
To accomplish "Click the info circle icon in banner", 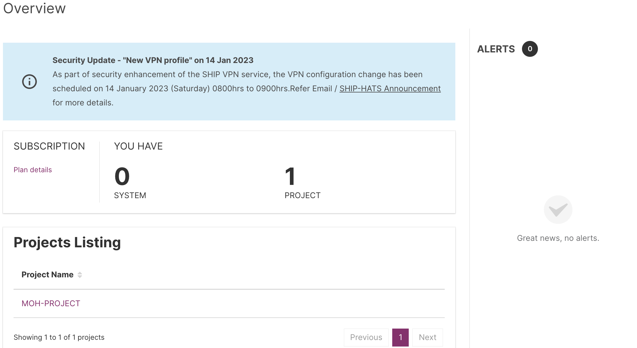I will pyautogui.click(x=29, y=82).
